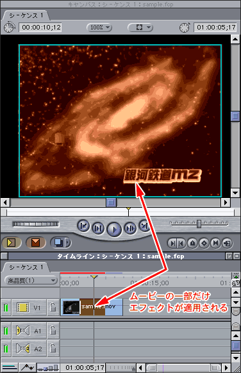Click the shuttle slider handle
The height and width of the screenshot is (373, 241).
click(x=199, y=224)
